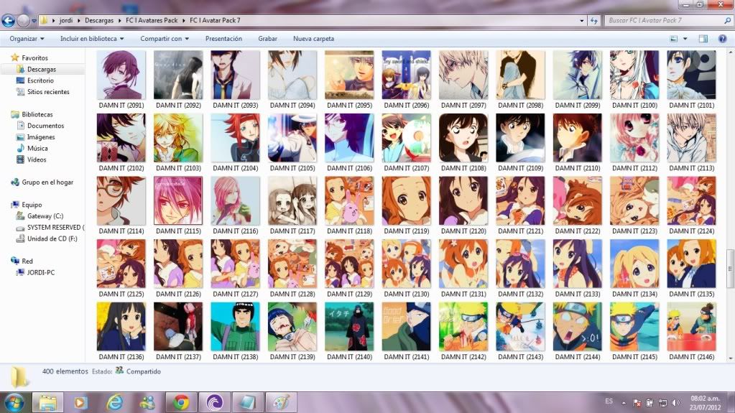Select Bibliotecas in the navigation pane

pos(37,114)
